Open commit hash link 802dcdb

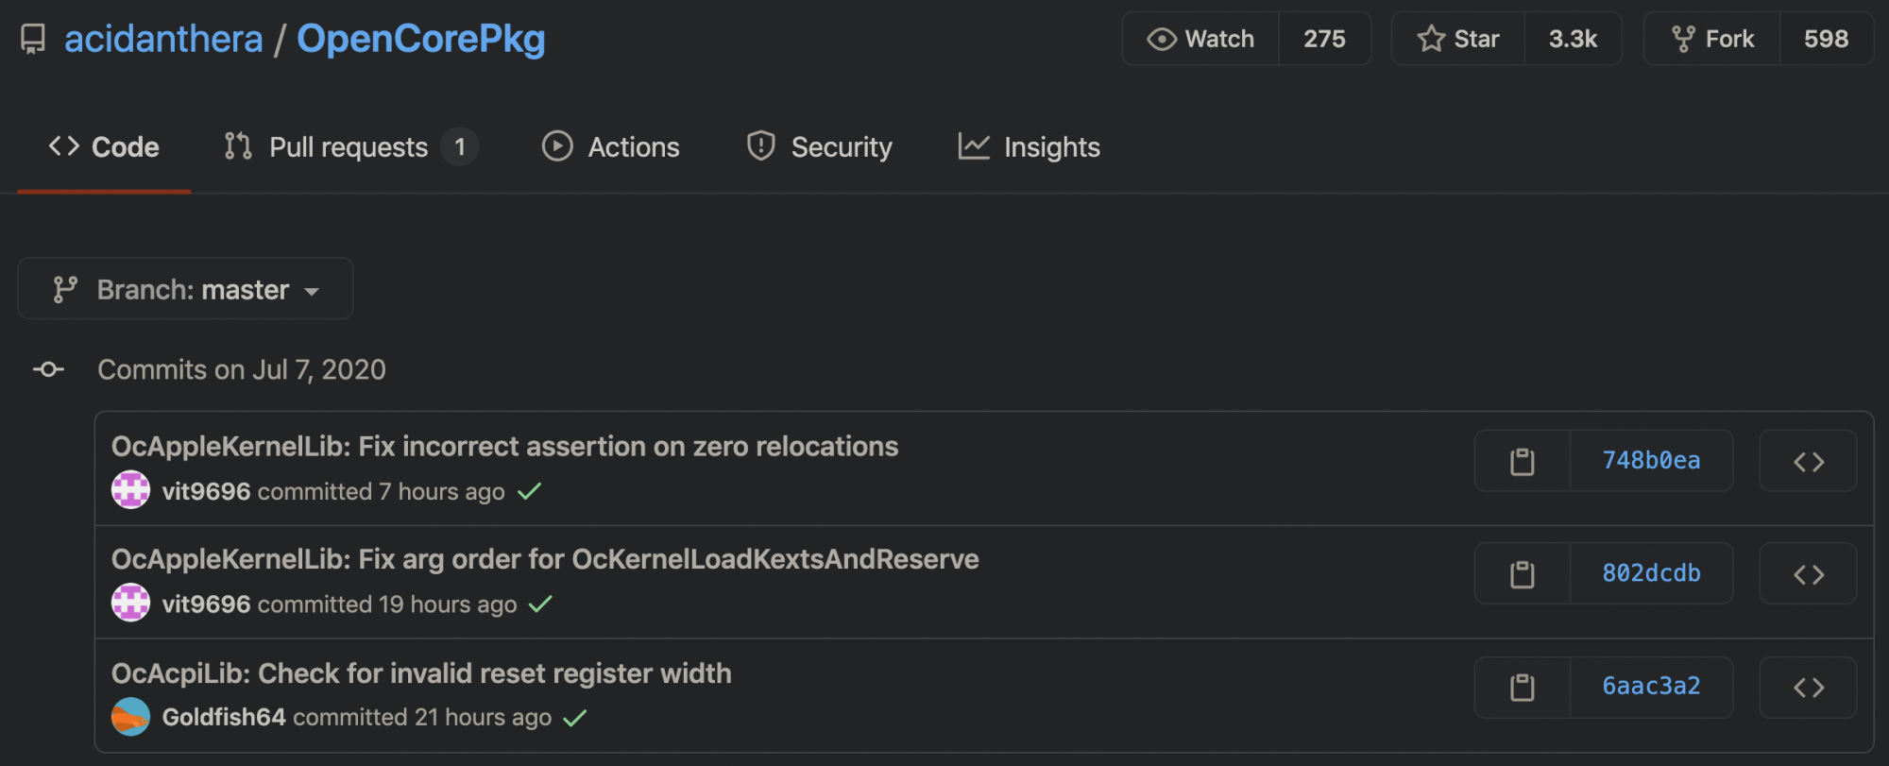point(1651,573)
